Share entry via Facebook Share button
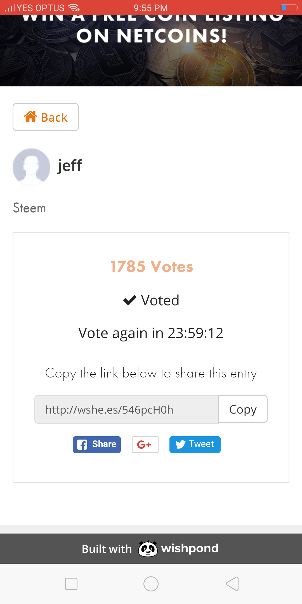 tap(97, 445)
